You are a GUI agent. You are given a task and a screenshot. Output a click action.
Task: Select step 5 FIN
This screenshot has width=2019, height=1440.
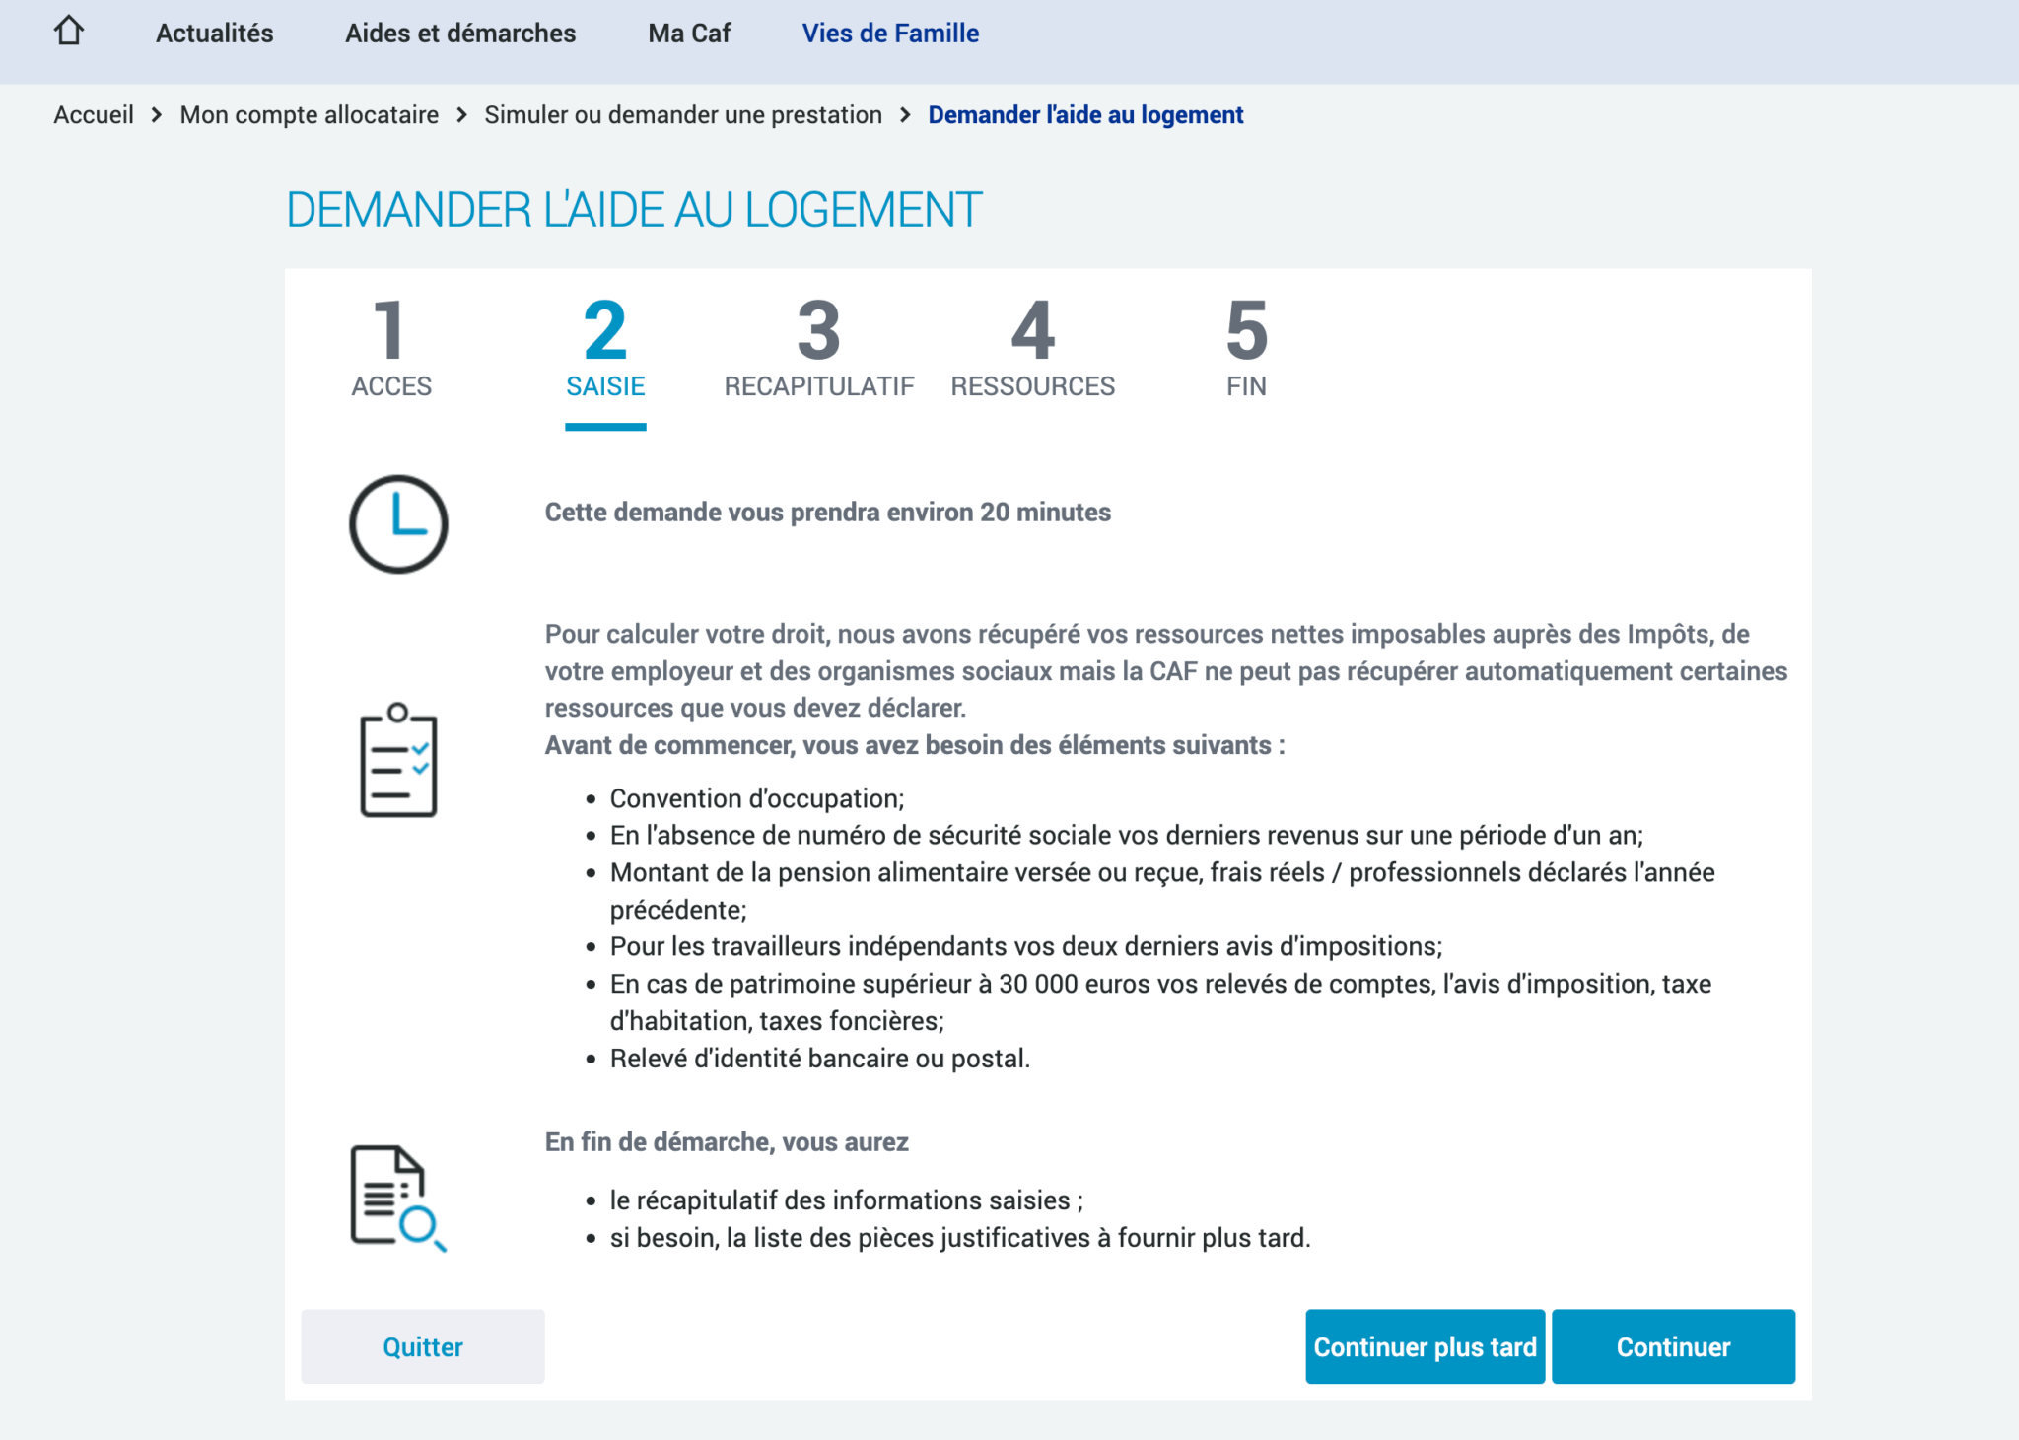(x=1246, y=349)
